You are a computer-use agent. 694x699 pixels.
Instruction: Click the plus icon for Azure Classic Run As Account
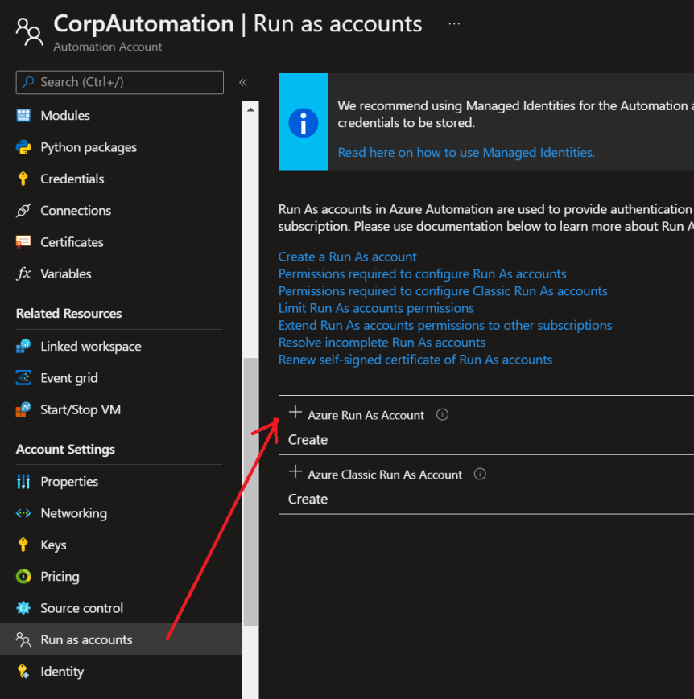pyautogui.click(x=295, y=471)
